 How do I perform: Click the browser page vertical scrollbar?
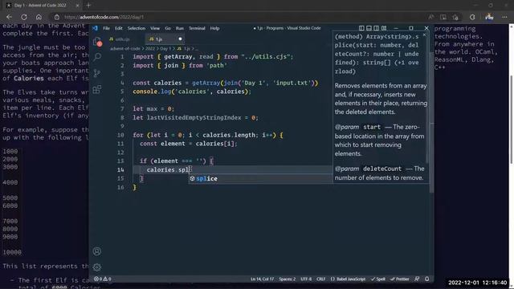pos(512,120)
